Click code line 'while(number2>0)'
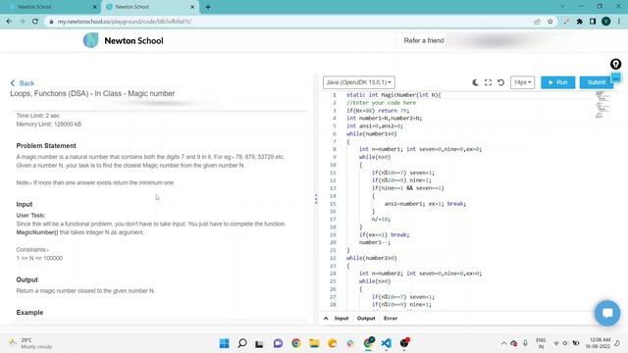628x353 pixels. click(372, 258)
